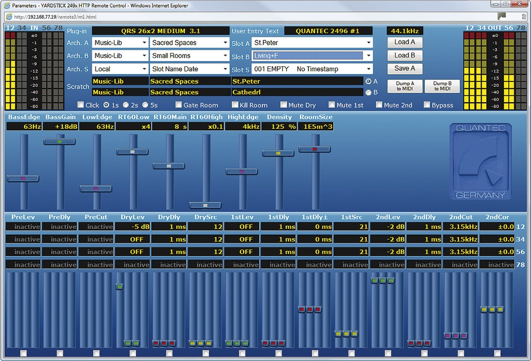Click the Dump B to MIDI button
This screenshot has height=361, width=531.
(x=442, y=86)
